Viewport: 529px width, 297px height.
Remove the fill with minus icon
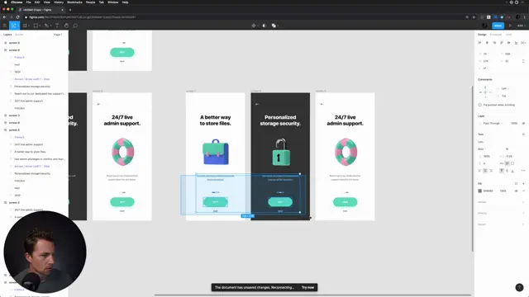(523, 191)
